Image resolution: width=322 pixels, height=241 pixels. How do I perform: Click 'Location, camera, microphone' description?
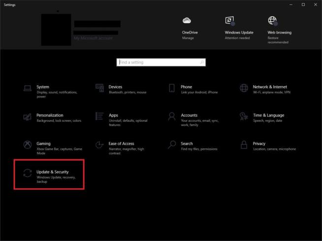click(274, 149)
